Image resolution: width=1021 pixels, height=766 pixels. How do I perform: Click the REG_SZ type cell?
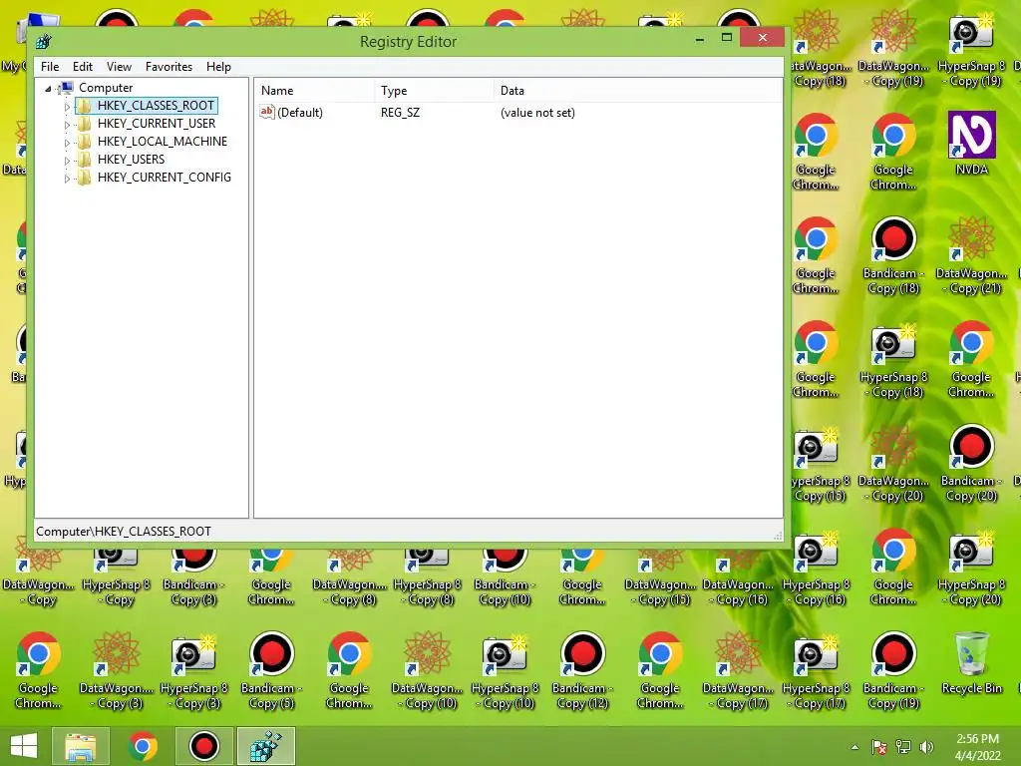point(401,113)
